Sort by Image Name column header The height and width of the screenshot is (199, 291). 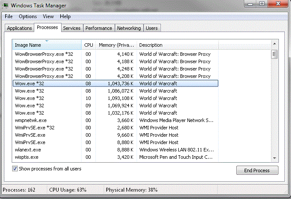47,45
